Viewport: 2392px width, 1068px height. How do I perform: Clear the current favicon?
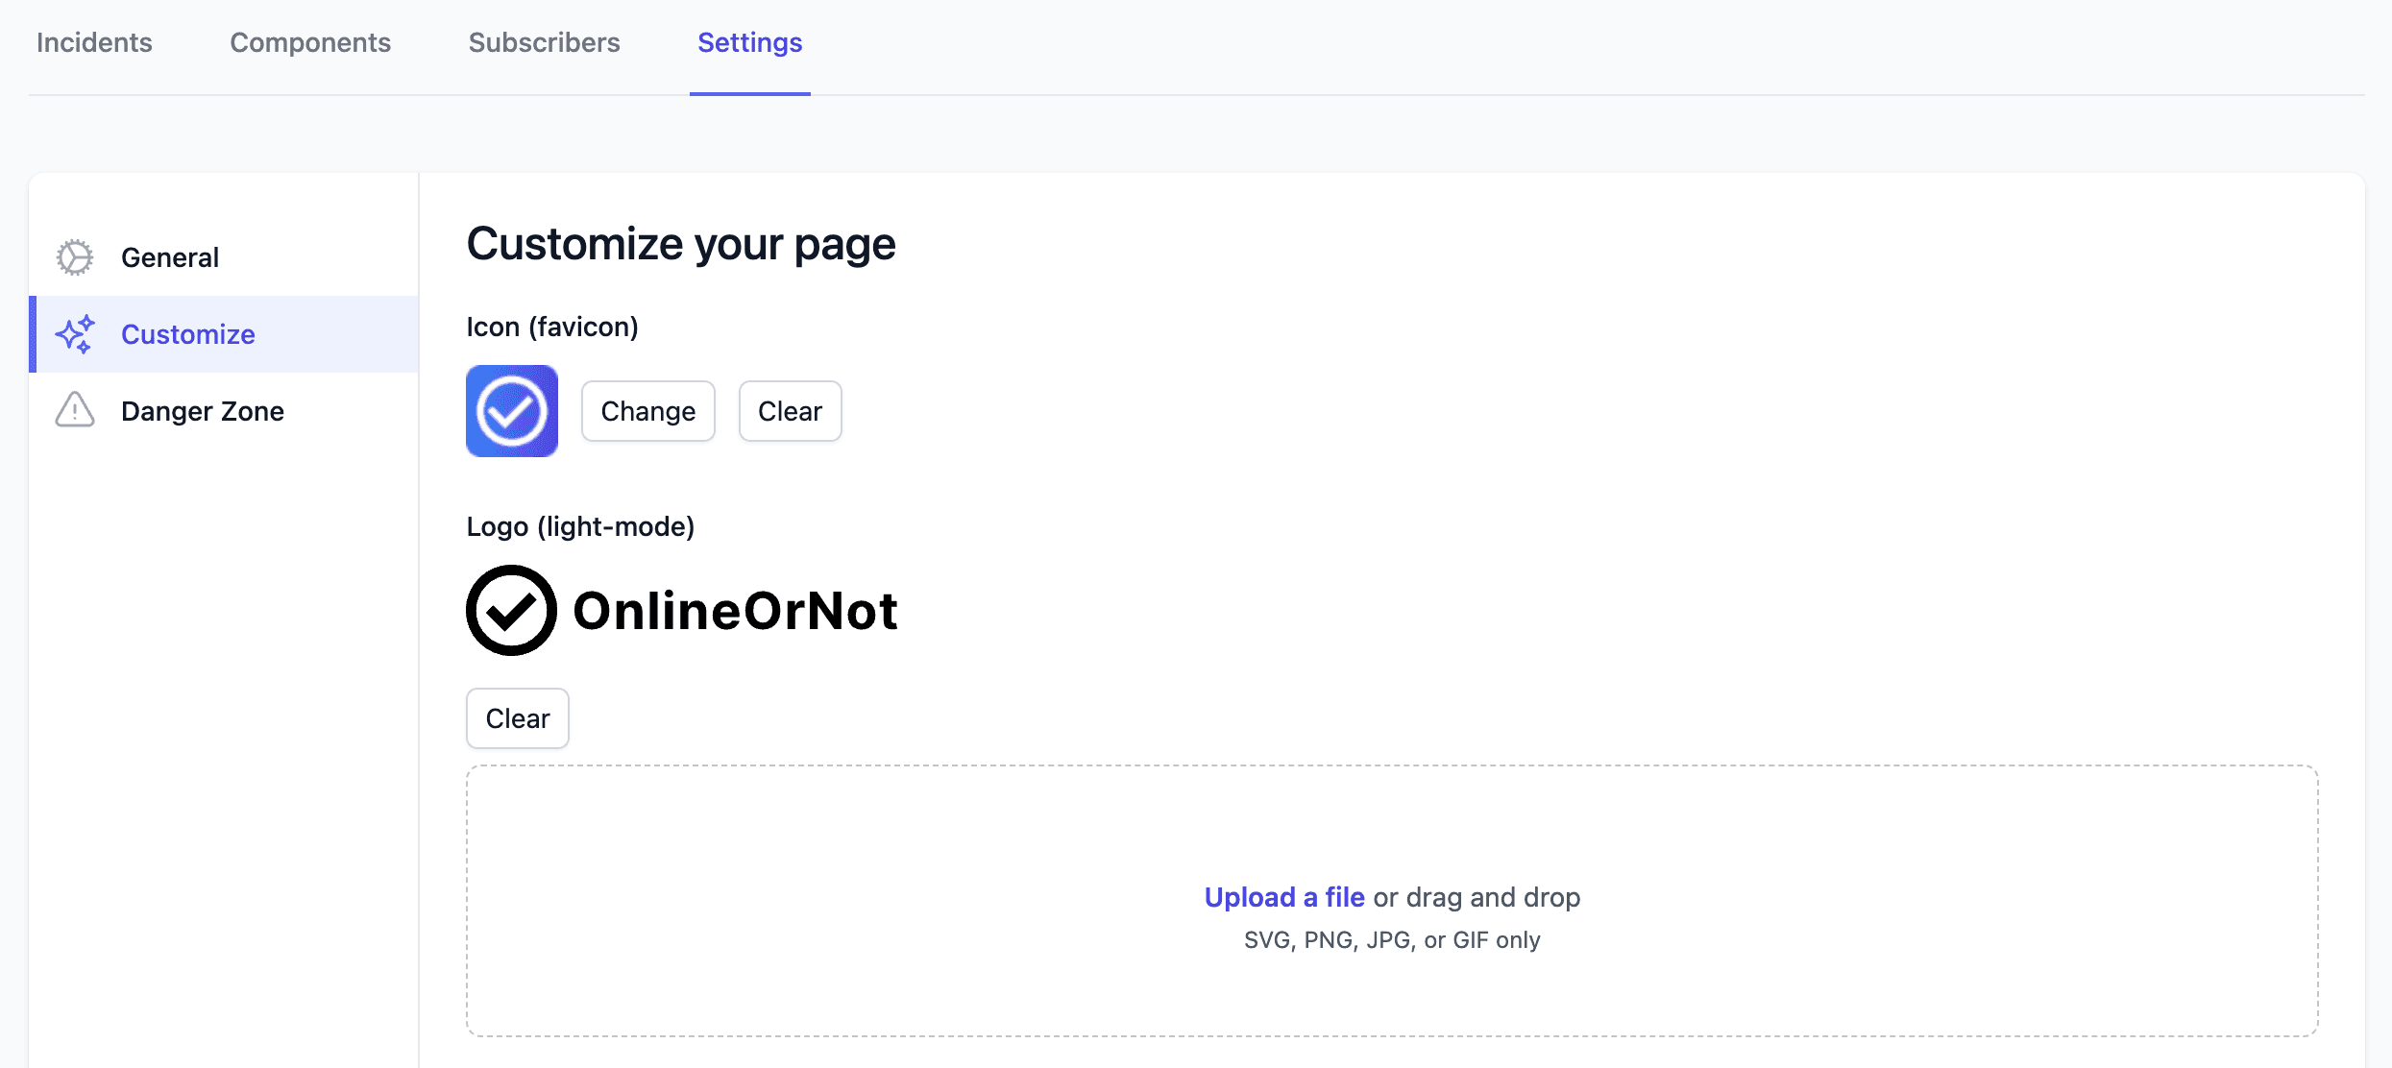point(790,411)
